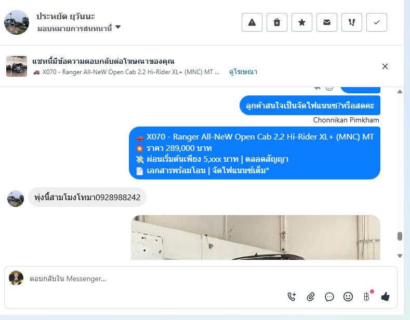410x320 pixels.
Task: Open the 'ดูโฆษณา' view-ad link
Action: point(243,72)
